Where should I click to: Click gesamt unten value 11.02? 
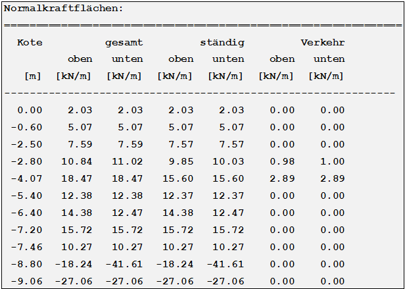click(128, 161)
